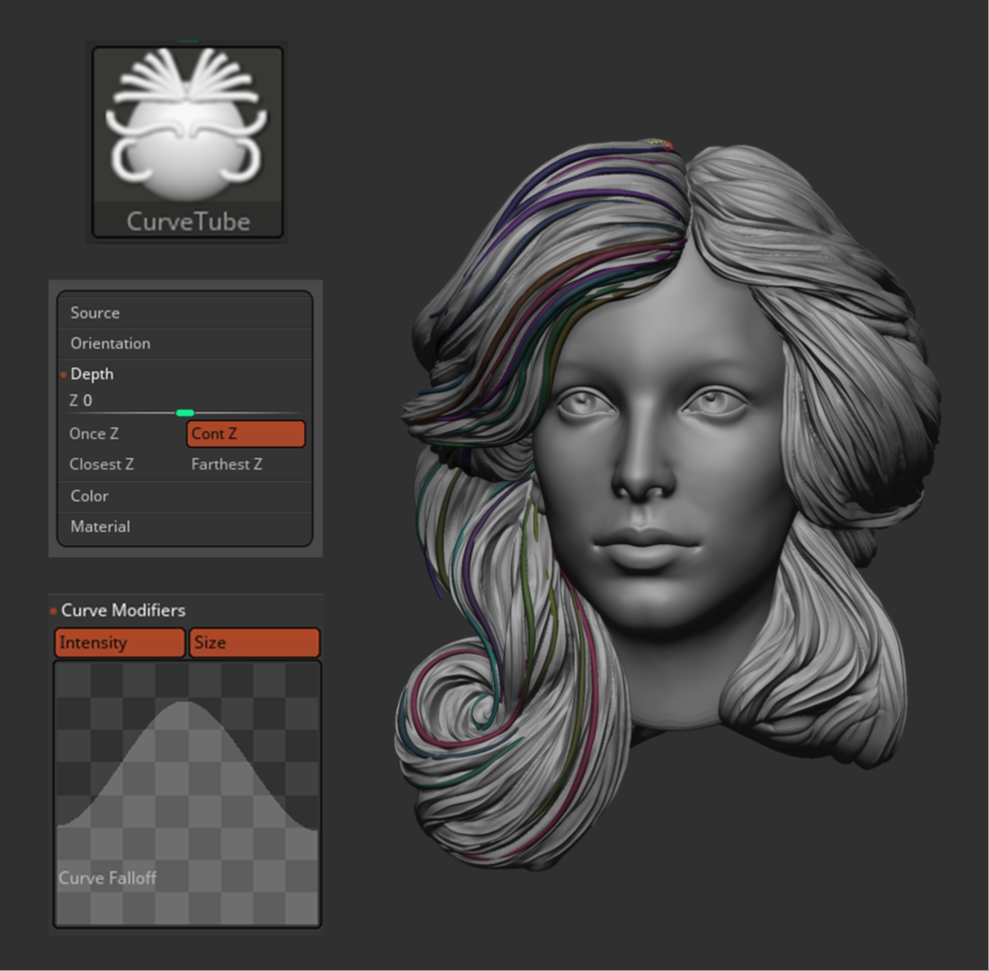
Task: Expand the Material section
Action: tap(185, 527)
